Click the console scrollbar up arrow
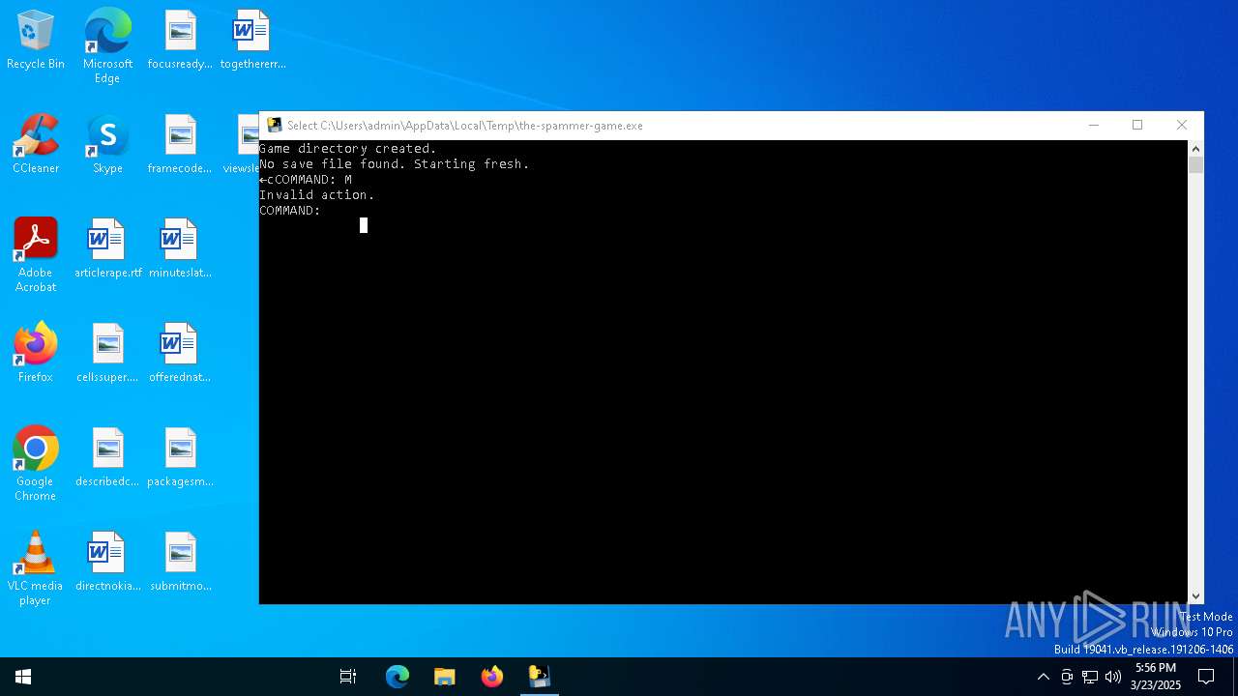 [x=1195, y=149]
